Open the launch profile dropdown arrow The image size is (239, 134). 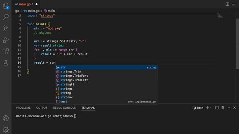pyautogui.click(x=211, y=108)
